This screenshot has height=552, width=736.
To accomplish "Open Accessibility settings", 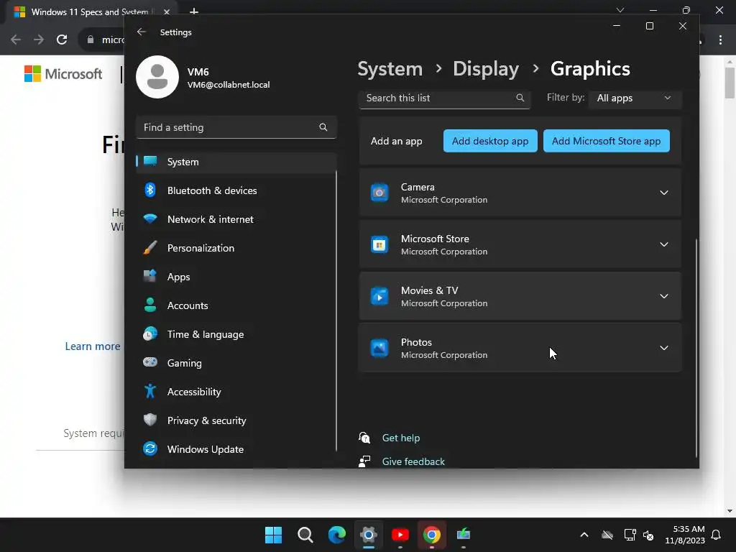I will [236, 392].
